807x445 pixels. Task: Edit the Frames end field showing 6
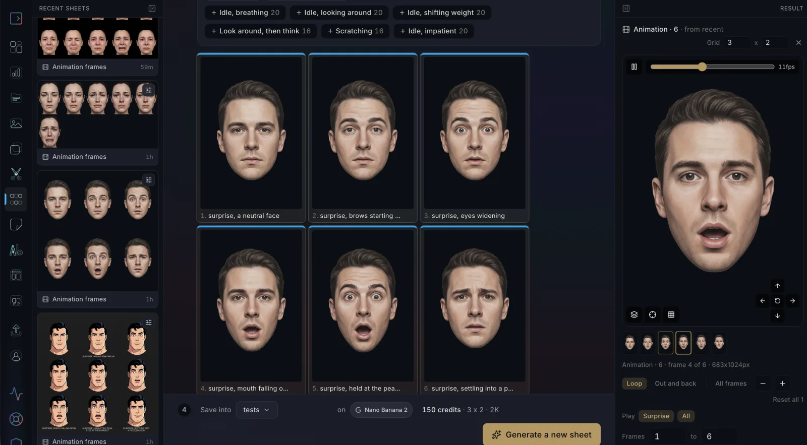point(719,436)
